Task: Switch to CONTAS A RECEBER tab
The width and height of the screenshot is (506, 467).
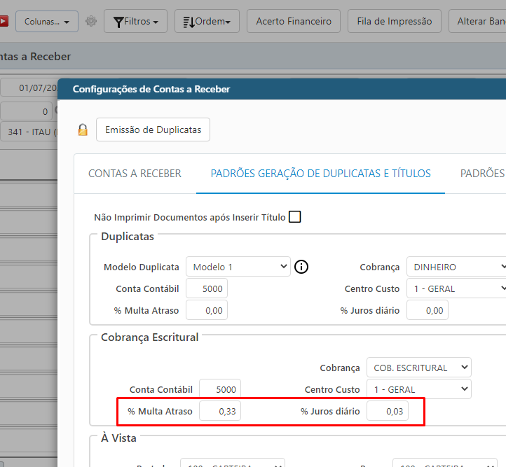Action: pos(135,174)
